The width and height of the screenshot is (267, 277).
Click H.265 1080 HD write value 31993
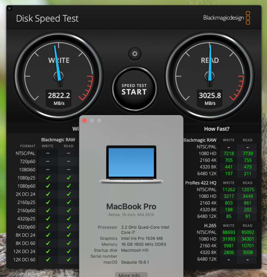click(229, 239)
